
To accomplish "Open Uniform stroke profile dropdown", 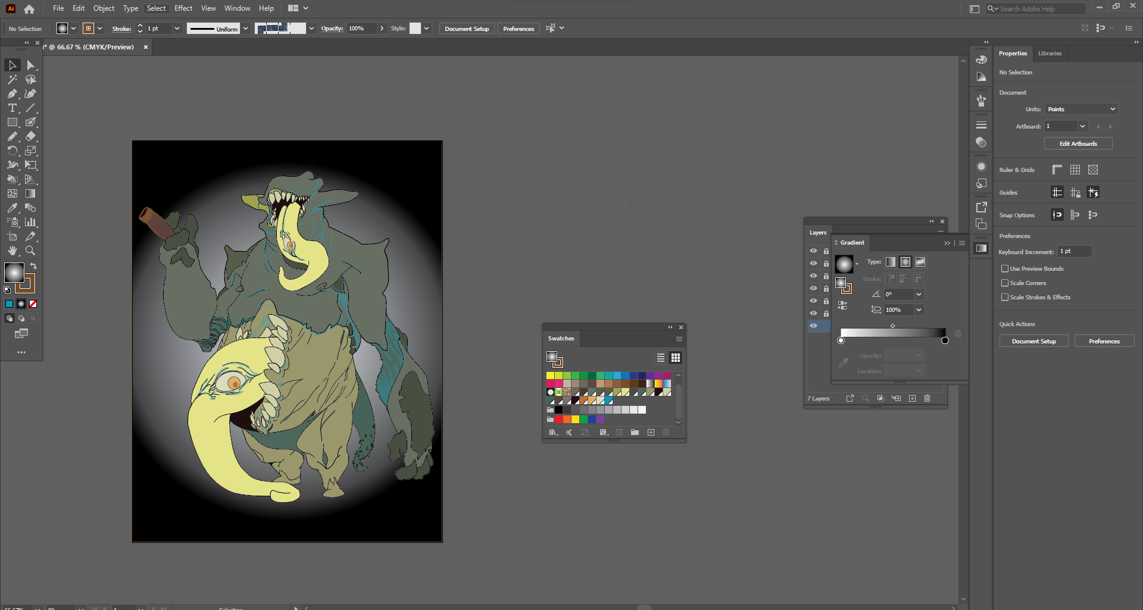I will tap(245, 29).
